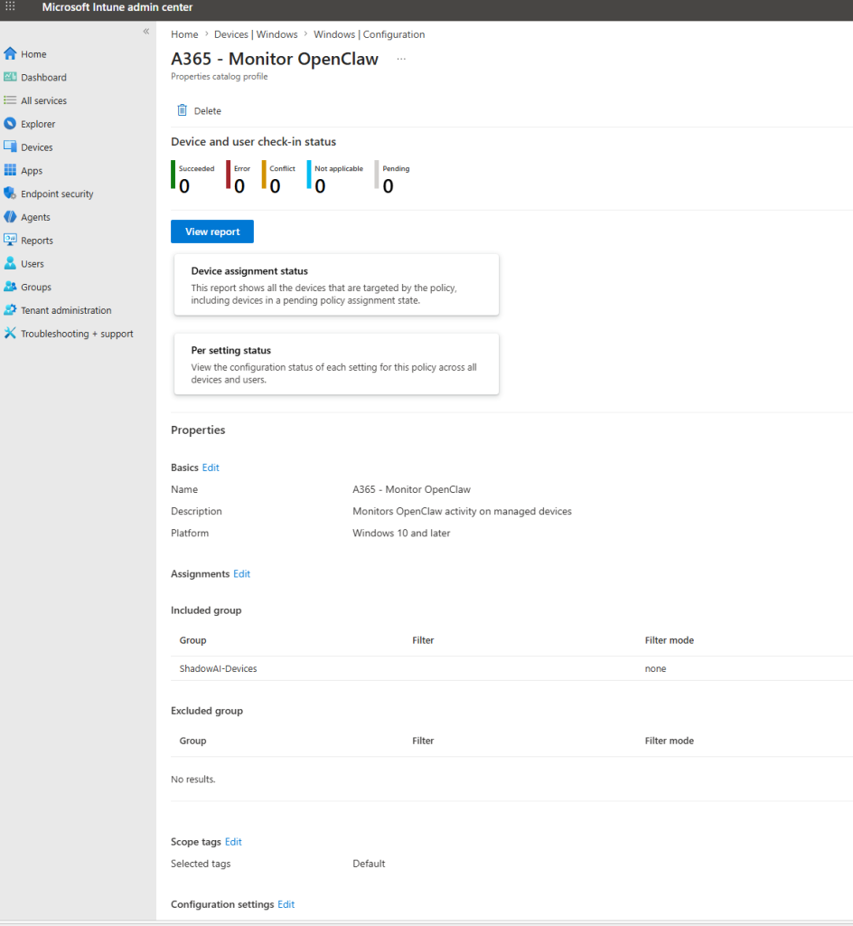Viewport: 853px width, 926px height.
Task: Open Apps in the sidebar
Action: click(32, 171)
